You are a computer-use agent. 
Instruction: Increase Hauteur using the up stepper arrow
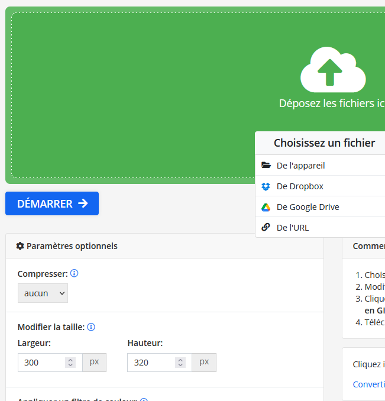180,360
